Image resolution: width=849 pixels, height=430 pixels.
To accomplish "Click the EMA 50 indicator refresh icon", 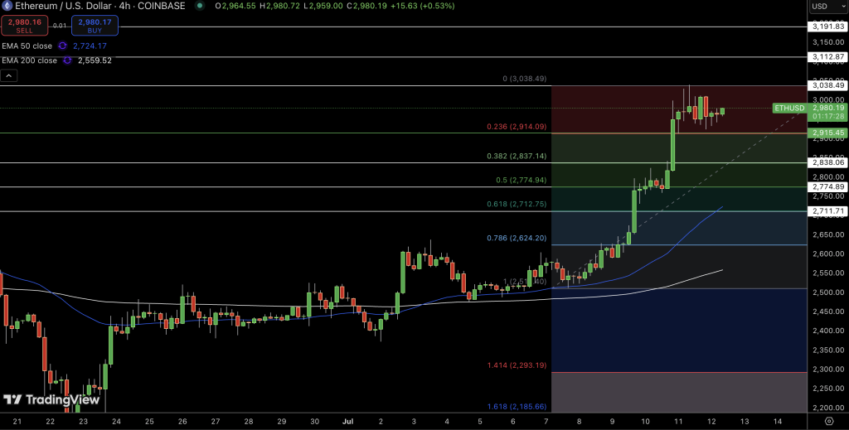I will 62,46.
